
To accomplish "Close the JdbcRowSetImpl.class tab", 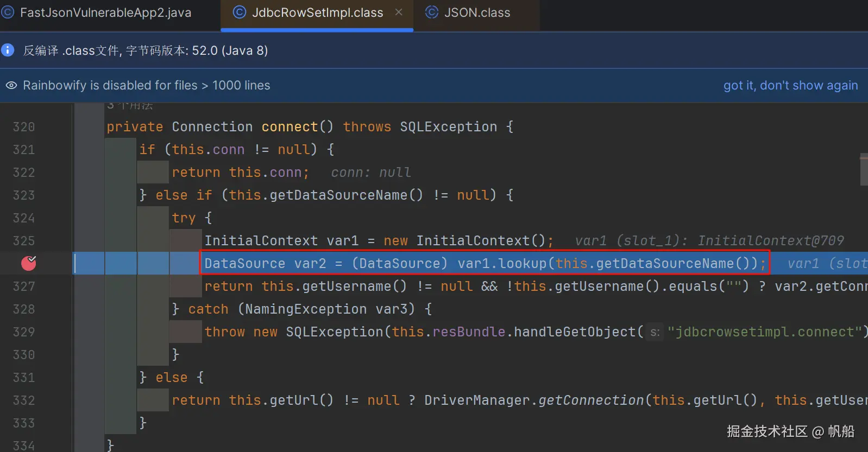I will [399, 12].
